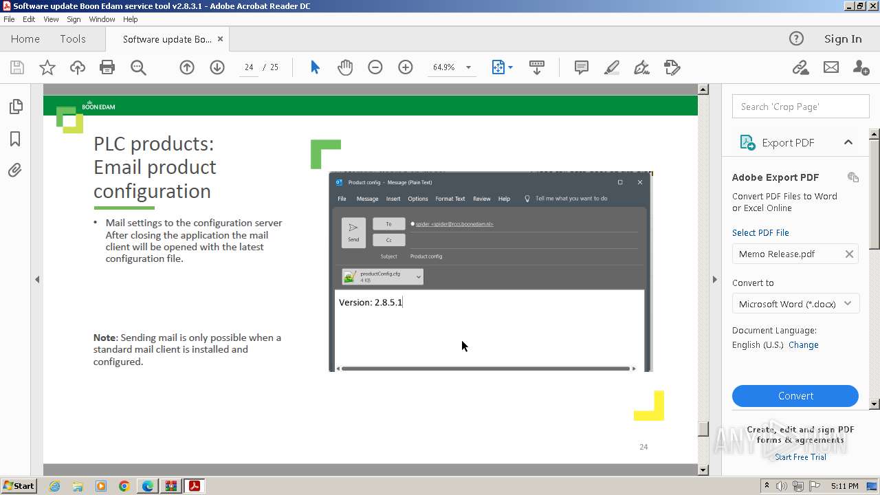Image resolution: width=880 pixels, height=495 pixels.
Task: Open the Bookmarks panel
Action: pos(15,139)
